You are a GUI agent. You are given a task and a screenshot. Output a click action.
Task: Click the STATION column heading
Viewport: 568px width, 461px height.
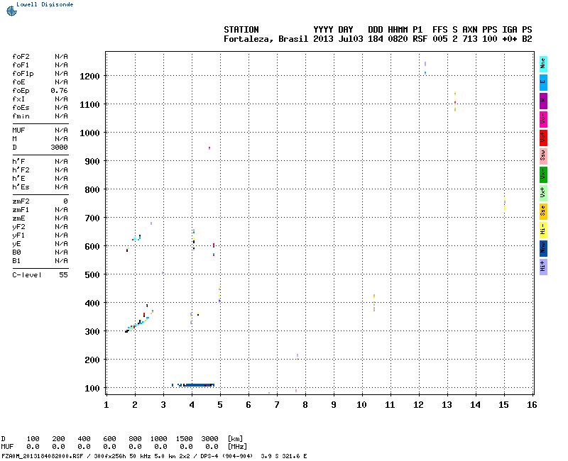241,30
